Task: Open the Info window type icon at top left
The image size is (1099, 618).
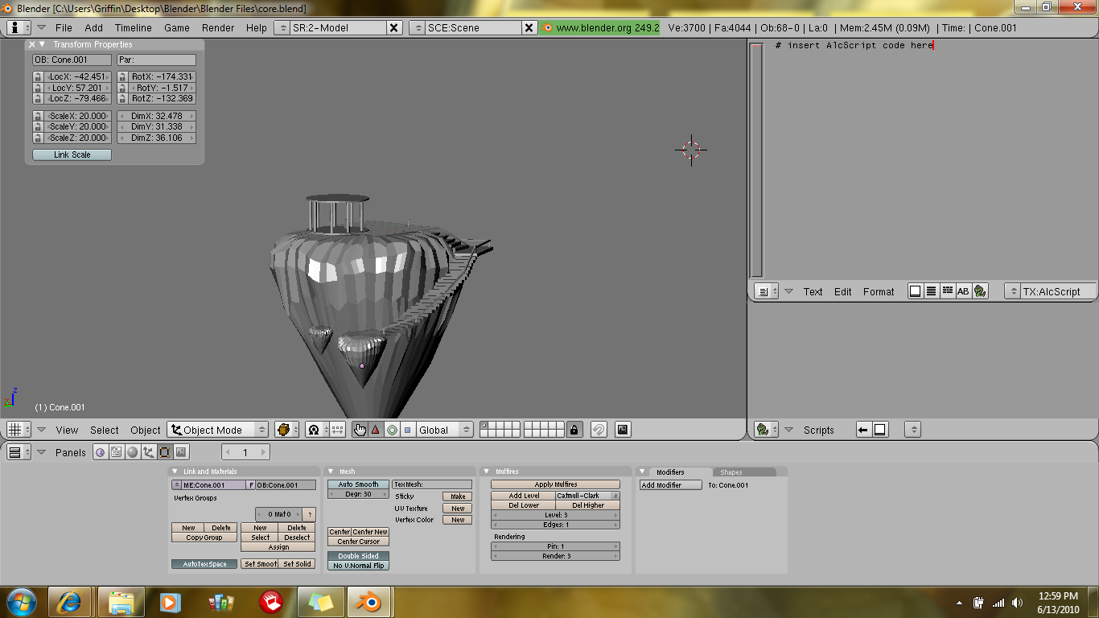Action: [x=19, y=27]
